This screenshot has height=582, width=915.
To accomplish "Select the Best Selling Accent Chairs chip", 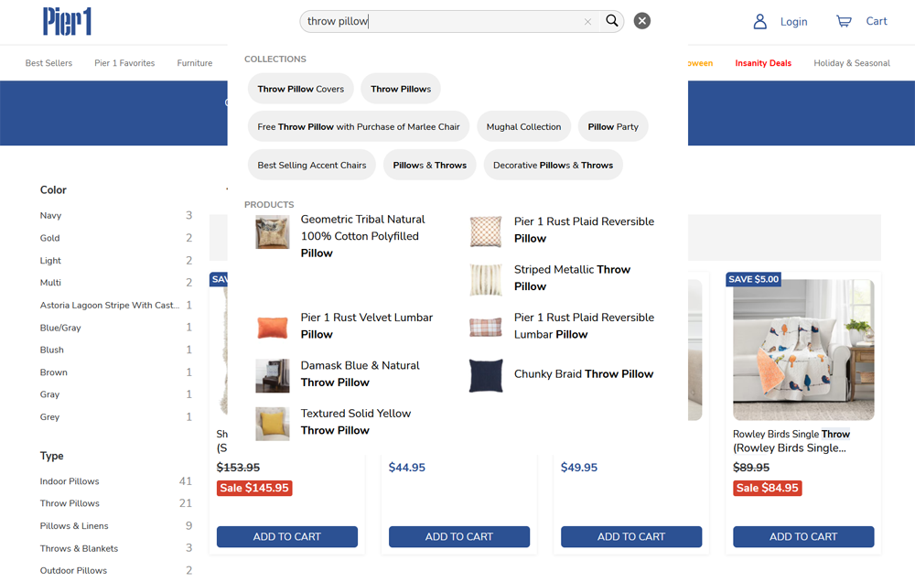I will point(312,166).
